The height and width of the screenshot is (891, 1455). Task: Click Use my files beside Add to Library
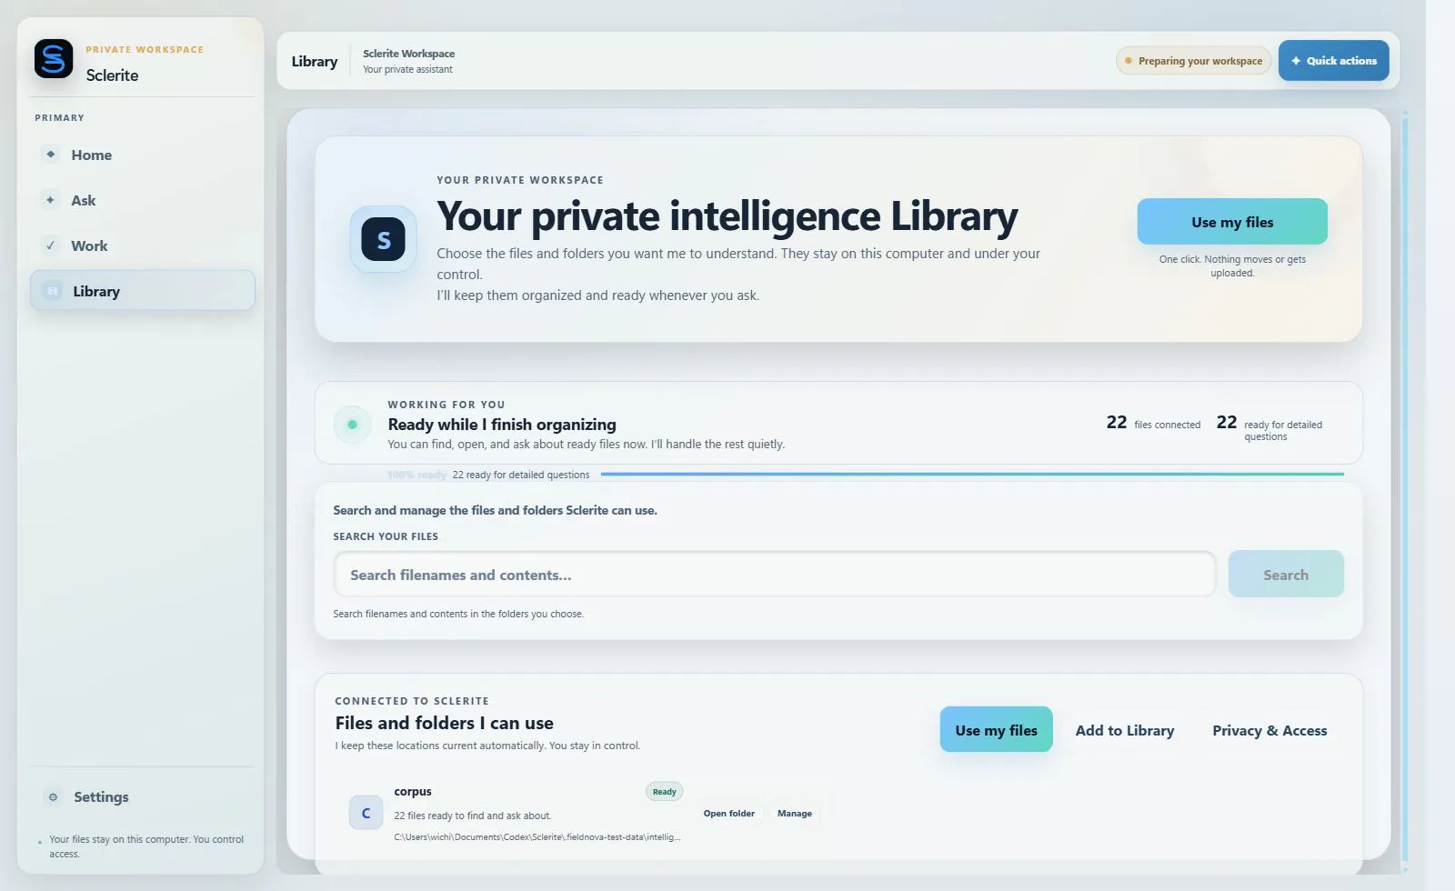[996, 730]
